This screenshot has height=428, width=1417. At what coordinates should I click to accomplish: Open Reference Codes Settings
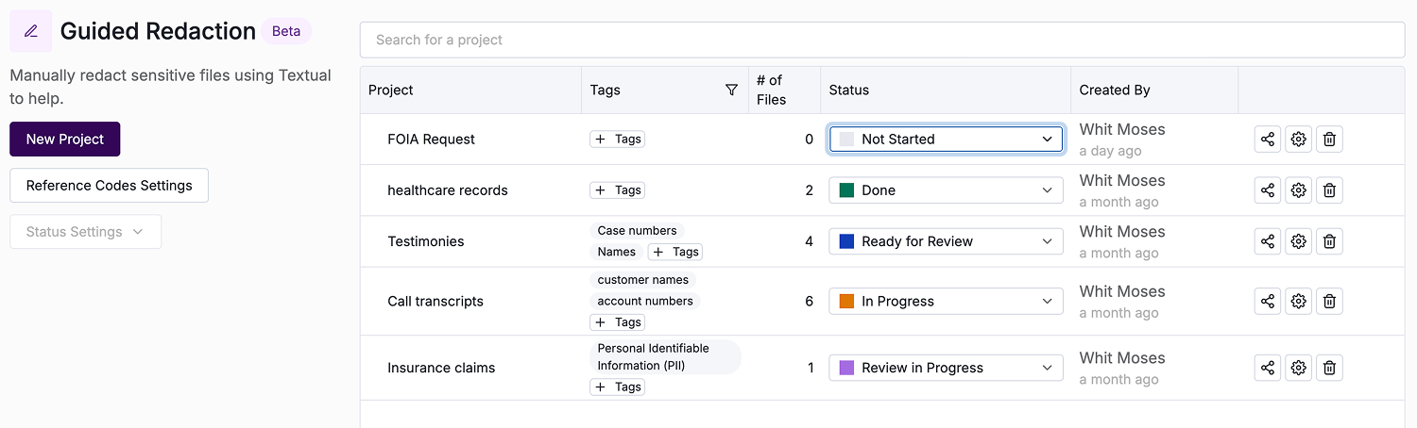tap(109, 186)
